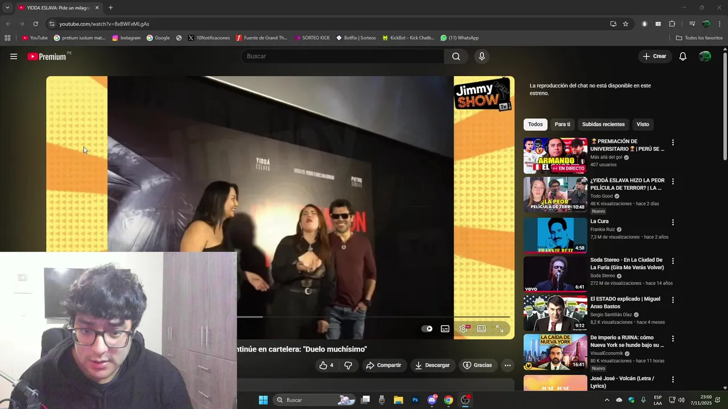Open options for El ESTADO explicado video
This screenshot has height=409, width=728.
coord(673,299)
